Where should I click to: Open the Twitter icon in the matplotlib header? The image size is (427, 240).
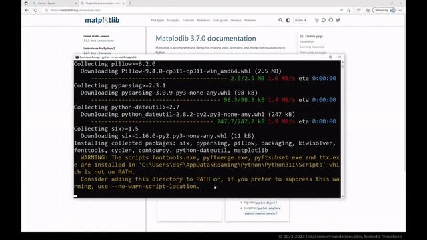click(338, 20)
